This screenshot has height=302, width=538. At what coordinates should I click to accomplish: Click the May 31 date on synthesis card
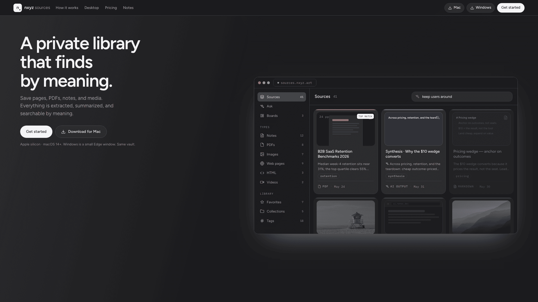point(419,187)
